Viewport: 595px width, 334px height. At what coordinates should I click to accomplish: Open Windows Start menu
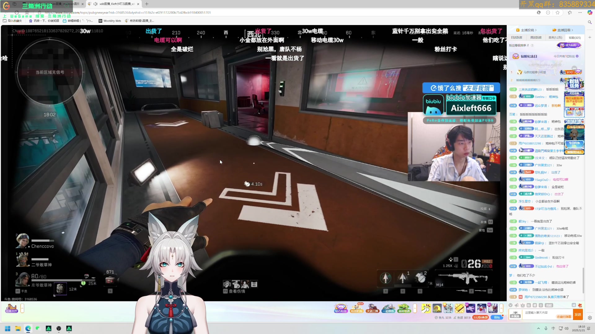[7, 328]
